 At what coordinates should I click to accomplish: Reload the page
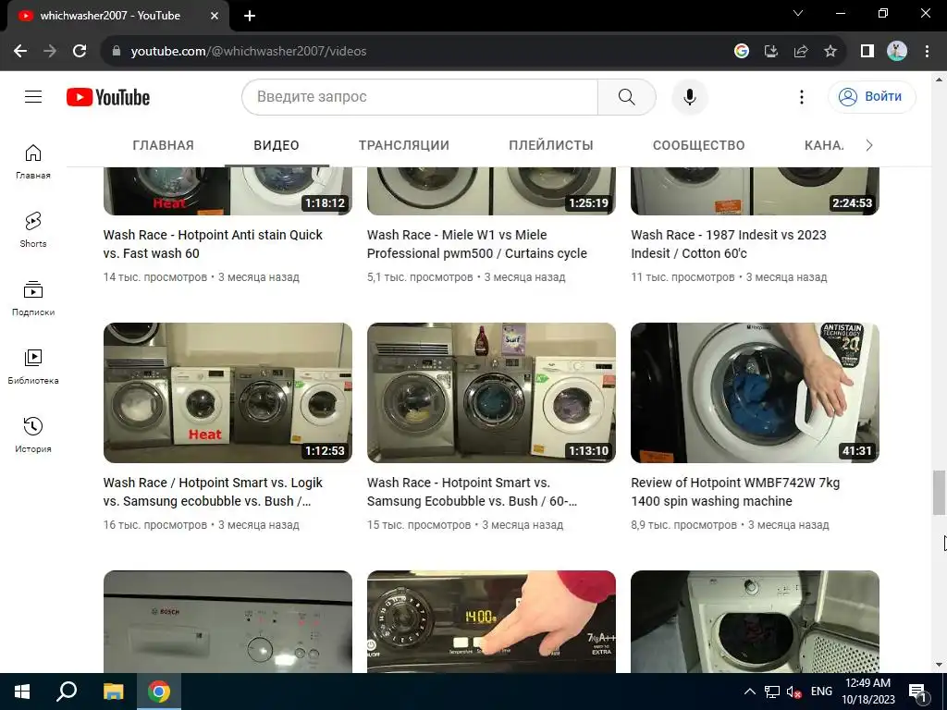click(x=80, y=51)
